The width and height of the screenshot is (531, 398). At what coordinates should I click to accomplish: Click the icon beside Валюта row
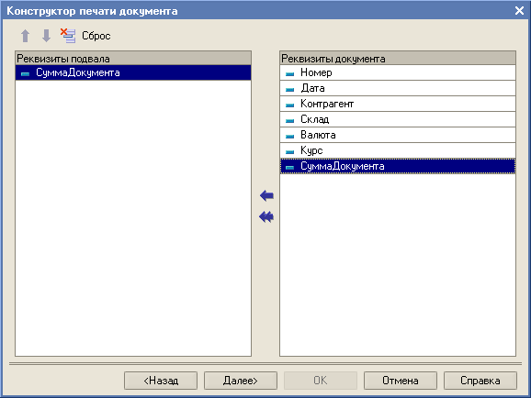(x=290, y=136)
